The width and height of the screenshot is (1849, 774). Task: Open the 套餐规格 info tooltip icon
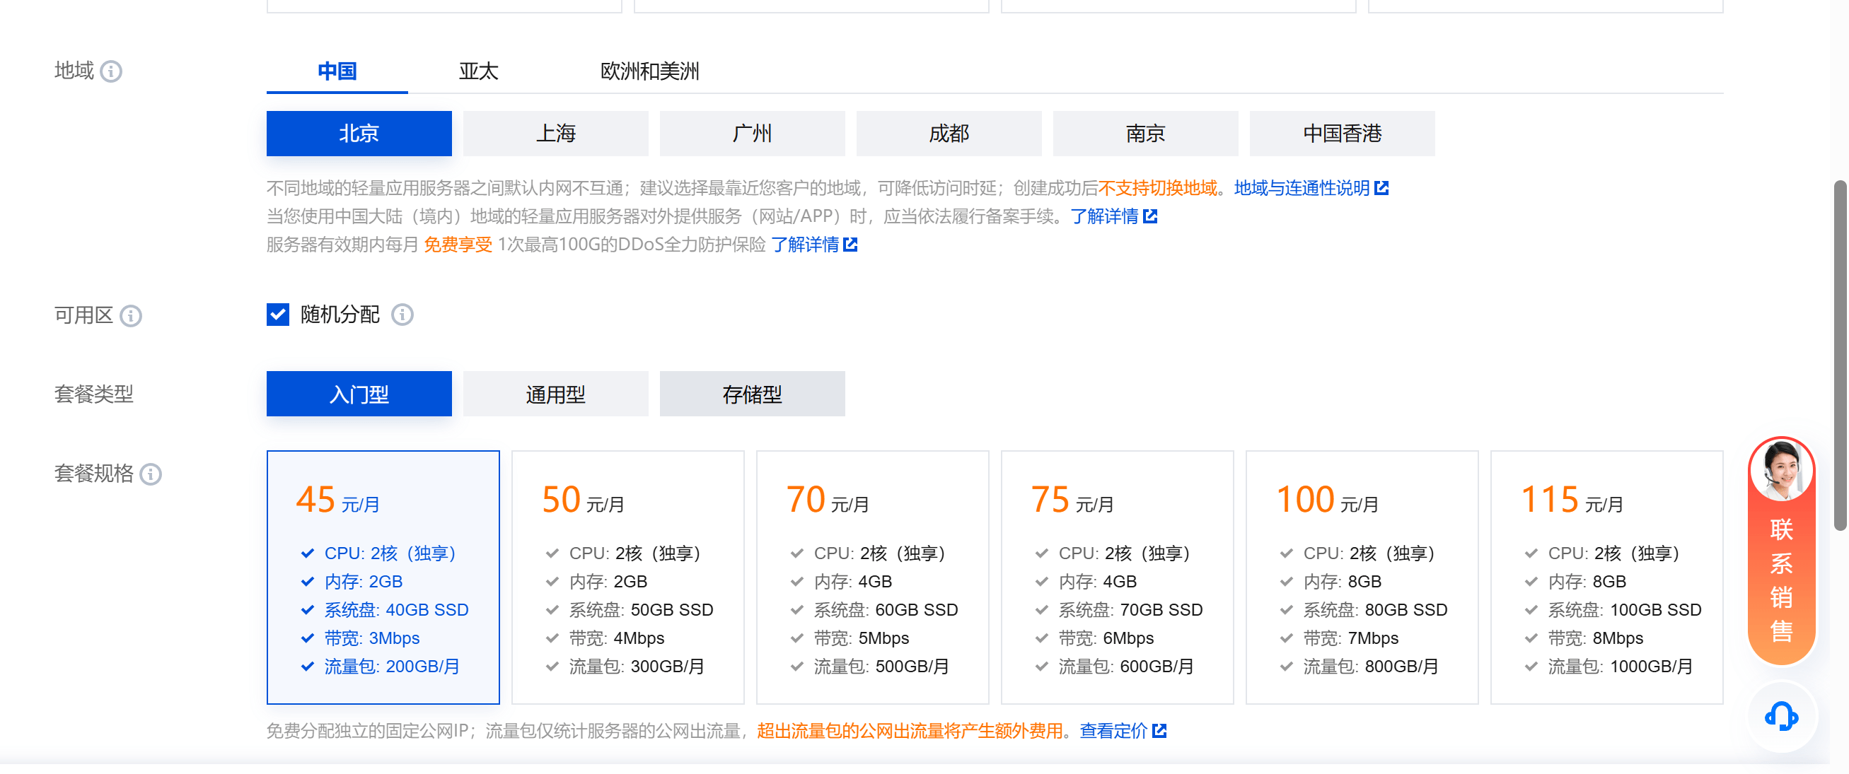coord(151,474)
